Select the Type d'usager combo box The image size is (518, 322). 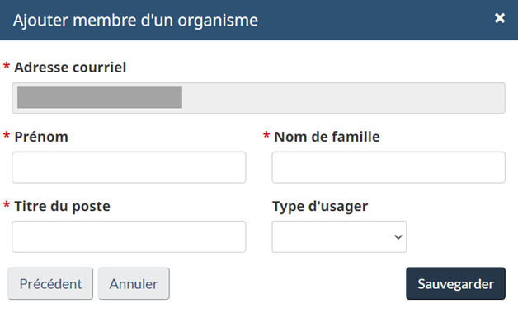(339, 237)
